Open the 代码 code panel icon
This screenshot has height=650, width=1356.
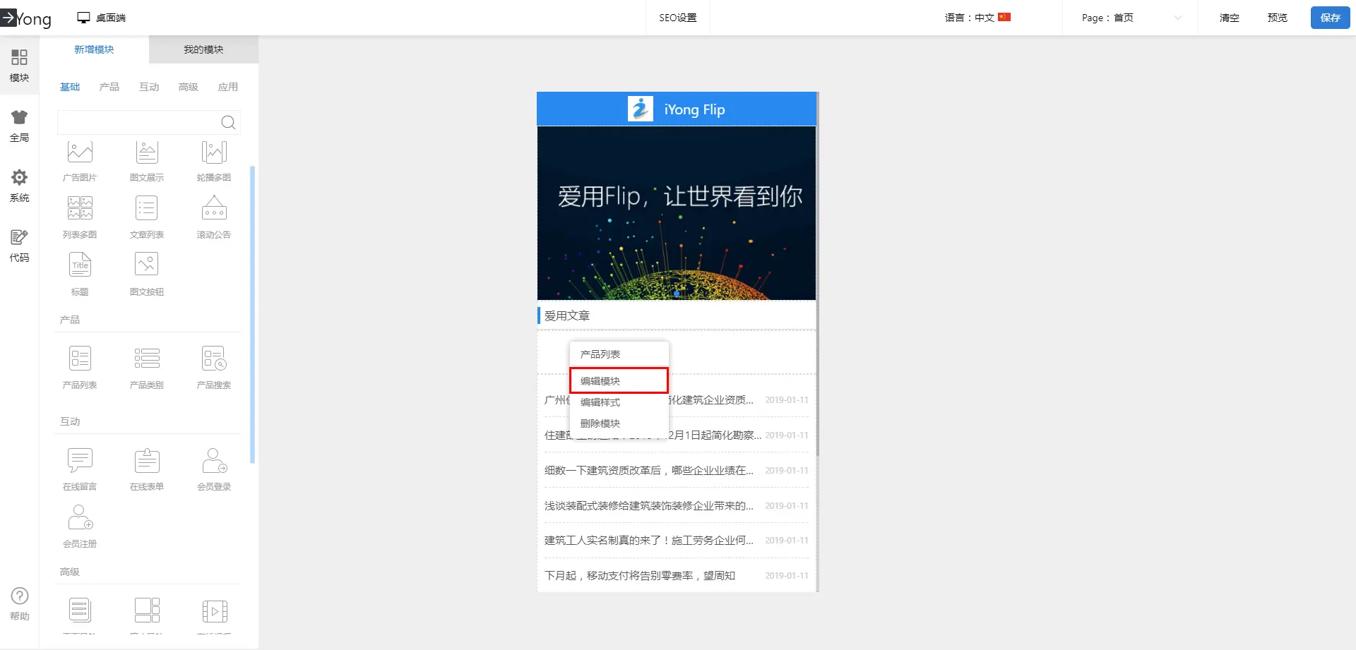[x=19, y=246]
